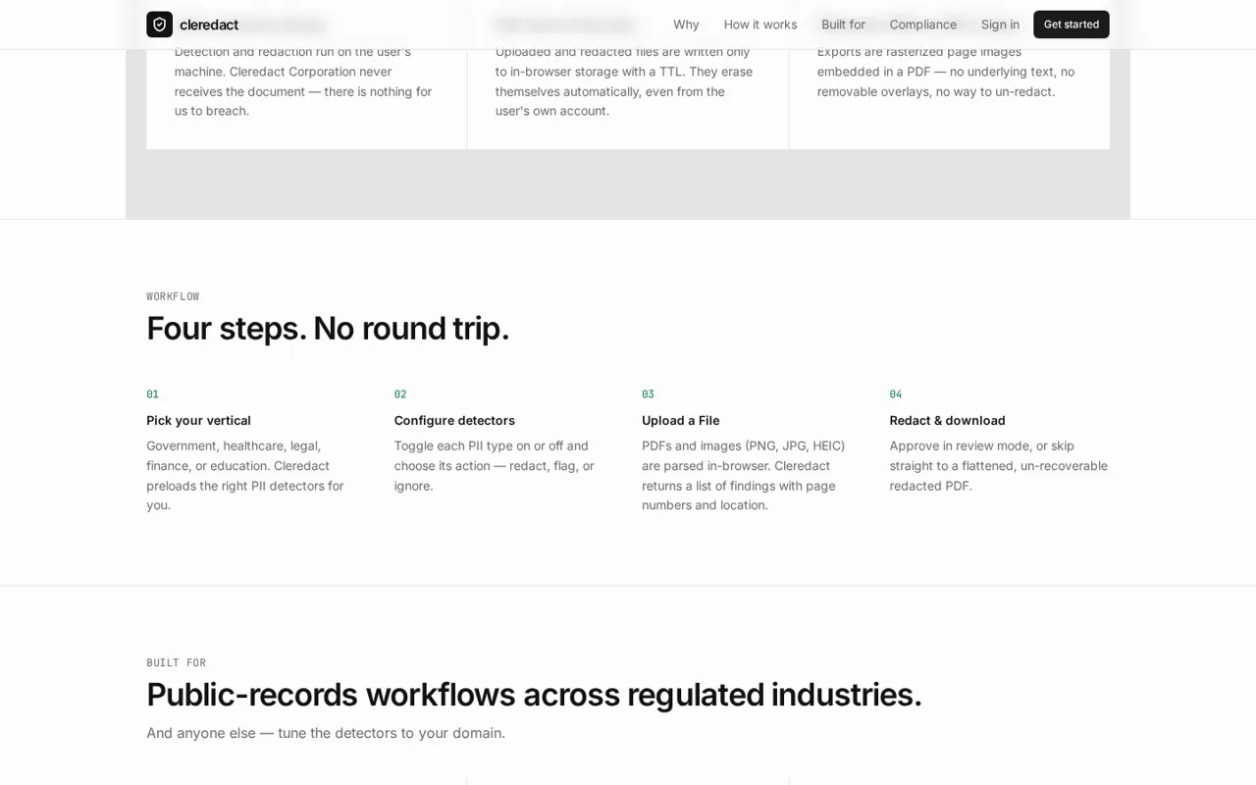Click the PDFs and images parsed in-browser paragraph
The height and width of the screenshot is (785, 1256).
tap(746, 475)
